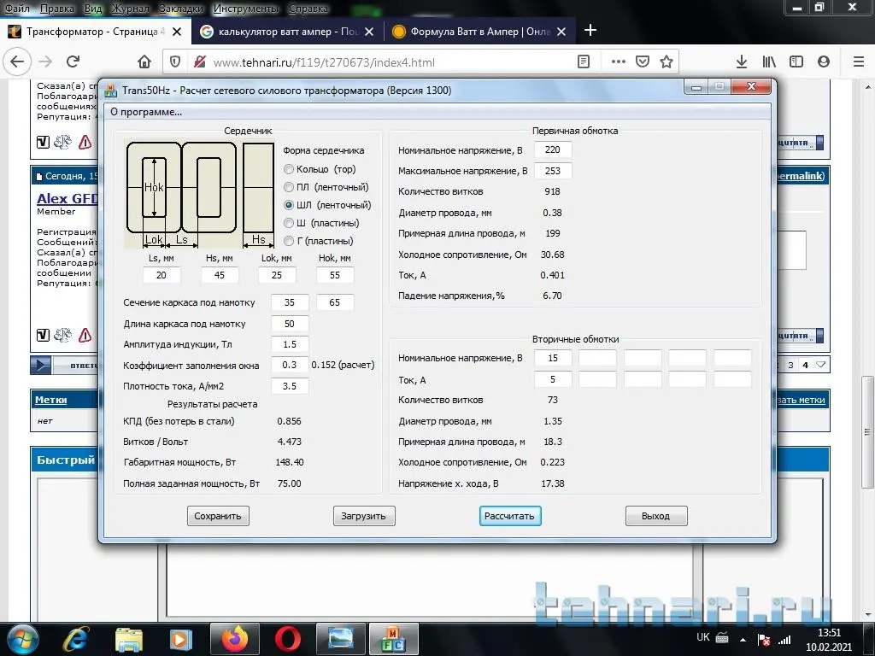Open the Firefox downloads arrow icon

click(x=742, y=61)
